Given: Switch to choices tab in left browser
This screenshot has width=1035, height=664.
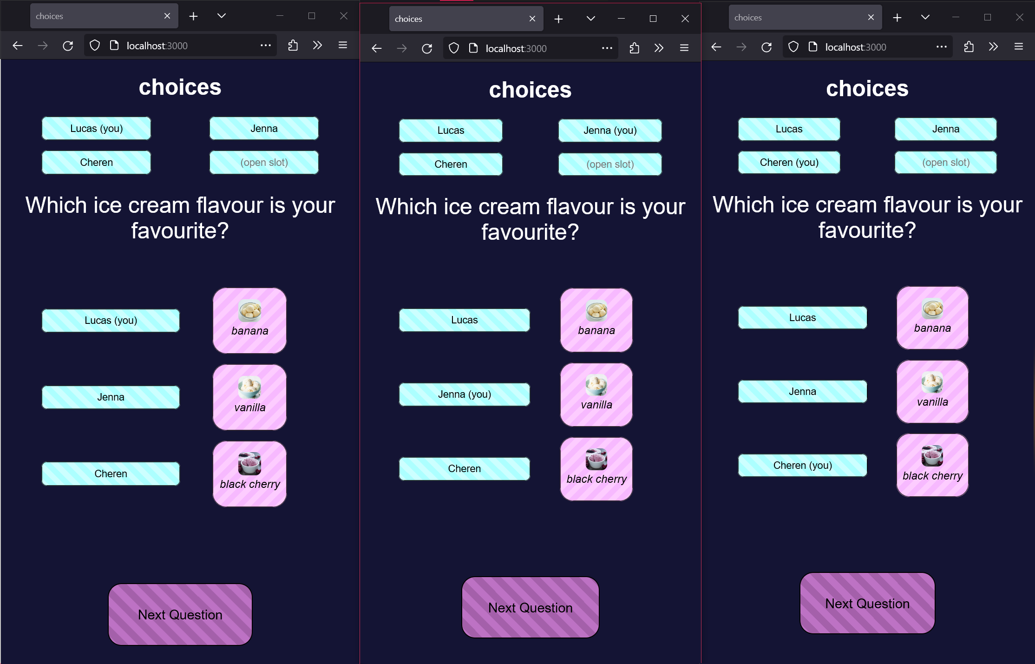Looking at the screenshot, I should 93,16.
